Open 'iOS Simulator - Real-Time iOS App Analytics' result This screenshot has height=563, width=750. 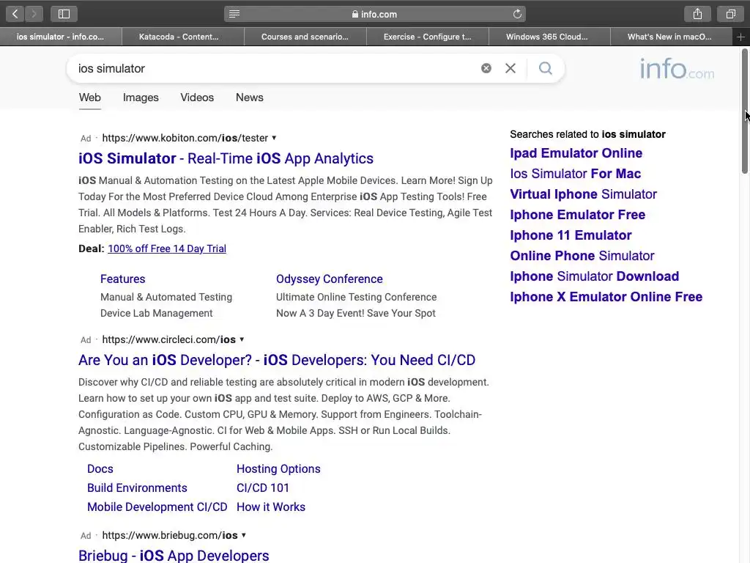[226, 158]
